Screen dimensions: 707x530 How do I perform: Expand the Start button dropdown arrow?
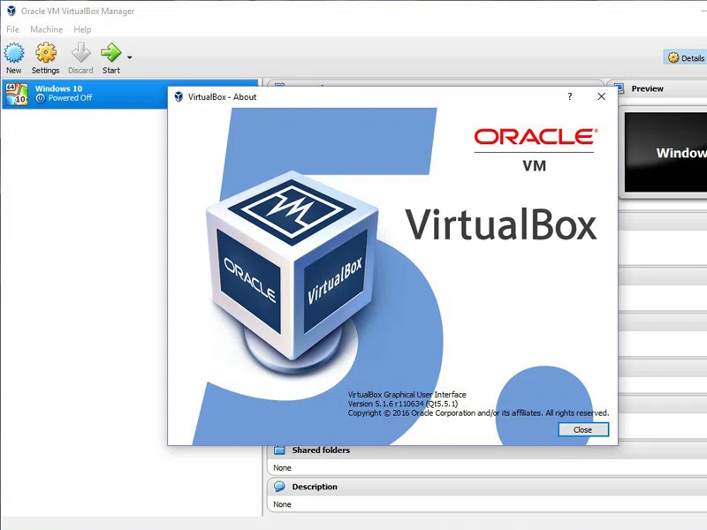tap(129, 57)
